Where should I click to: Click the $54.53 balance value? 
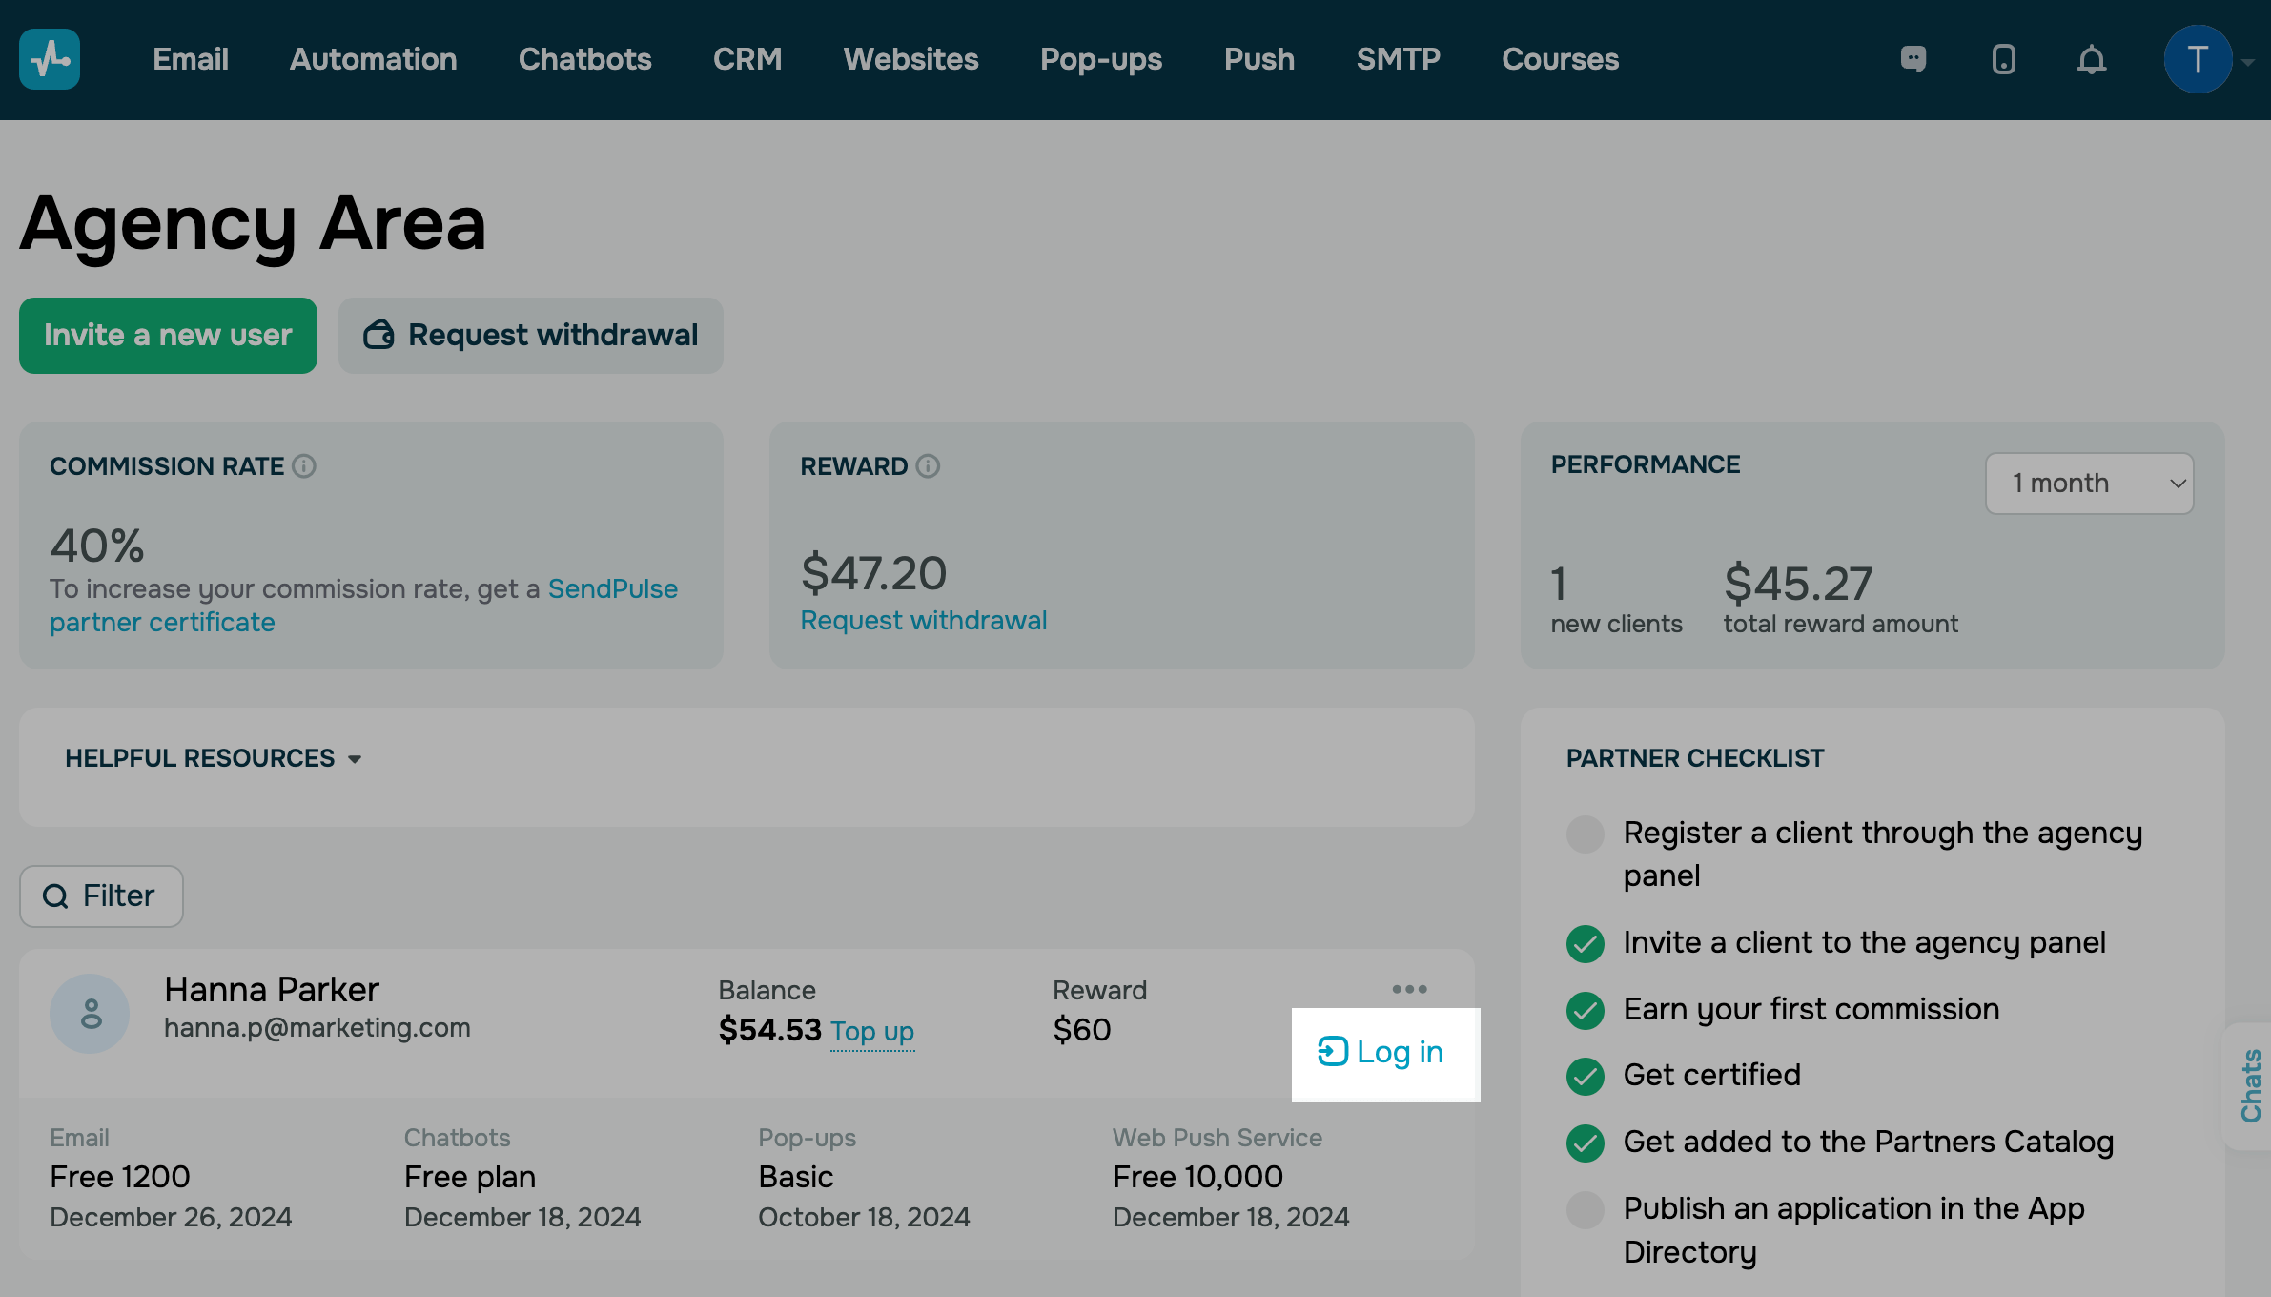coord(769,1030)
